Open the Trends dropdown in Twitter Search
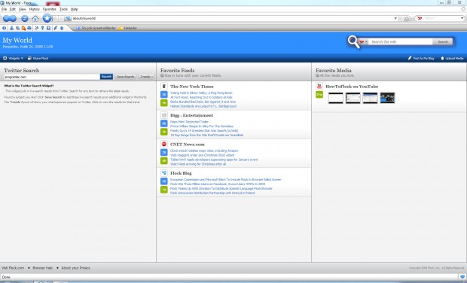Image resolution: width=467 pixels, height=283 pixels. (x=146, y=77)
